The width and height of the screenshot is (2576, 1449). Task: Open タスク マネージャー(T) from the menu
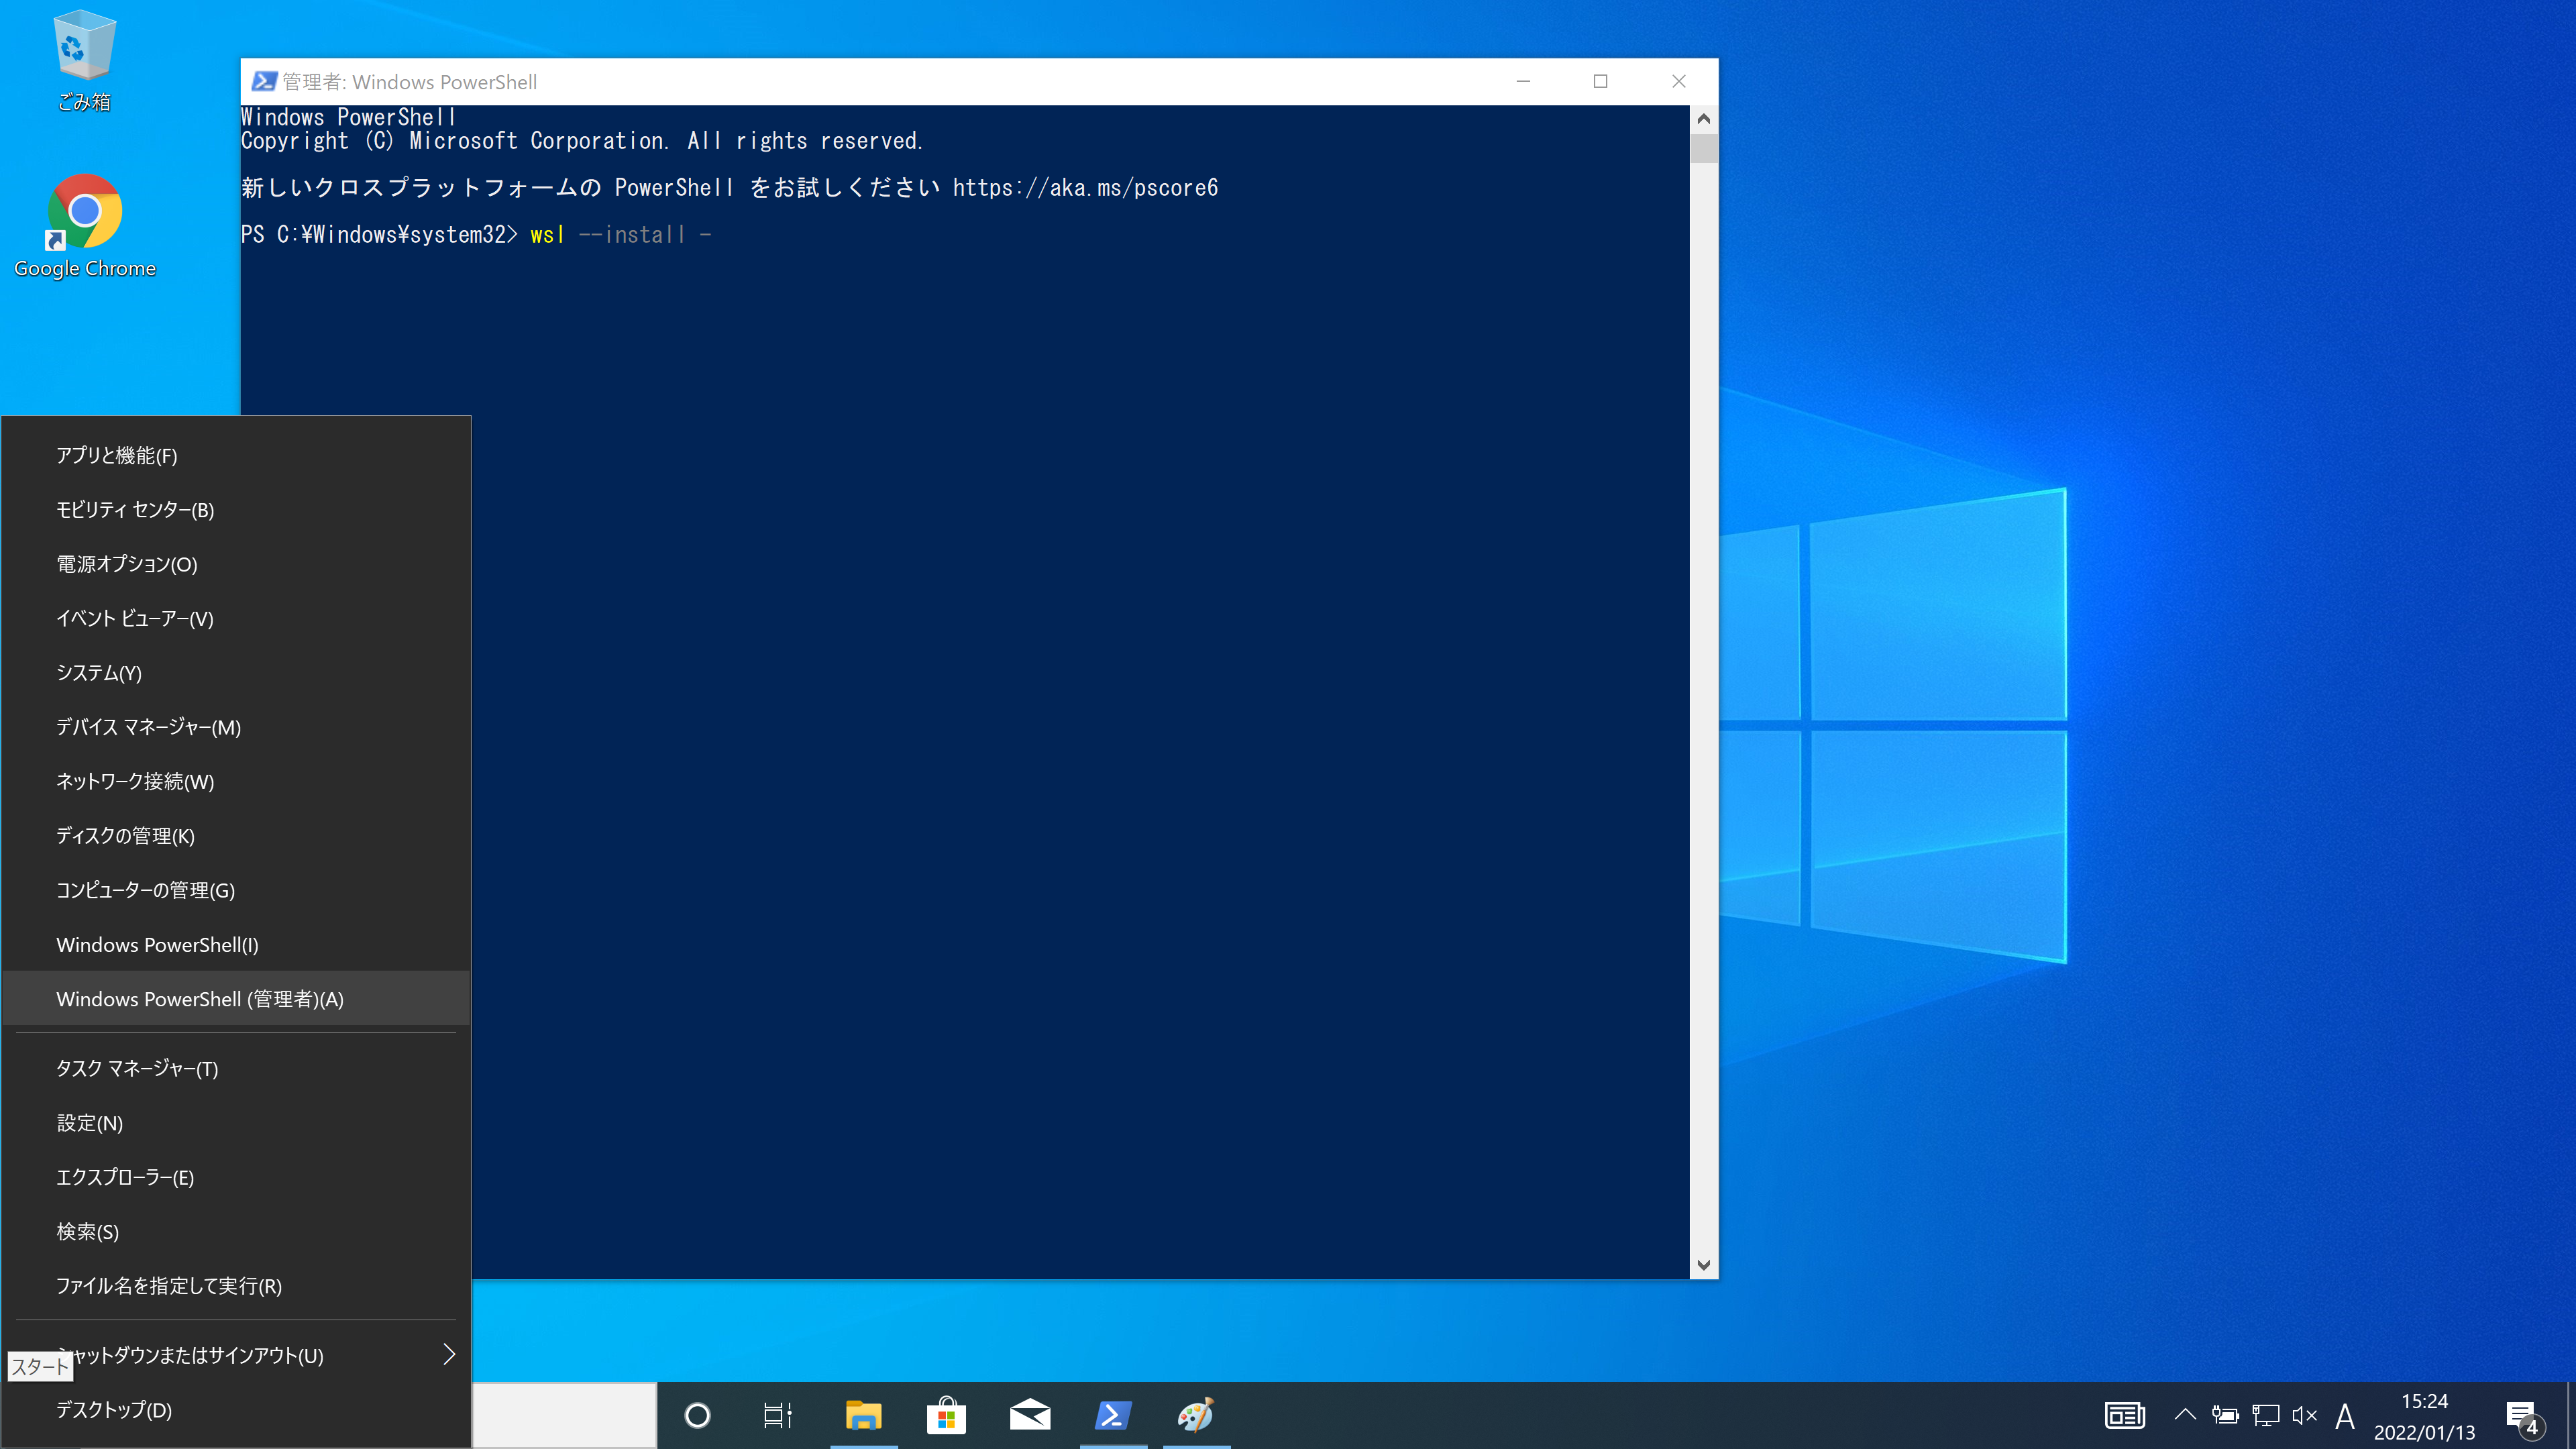click(x=137, y=1068)
